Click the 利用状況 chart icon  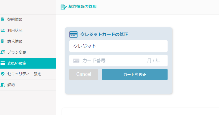pyautogui.click(x=3, y=30)
